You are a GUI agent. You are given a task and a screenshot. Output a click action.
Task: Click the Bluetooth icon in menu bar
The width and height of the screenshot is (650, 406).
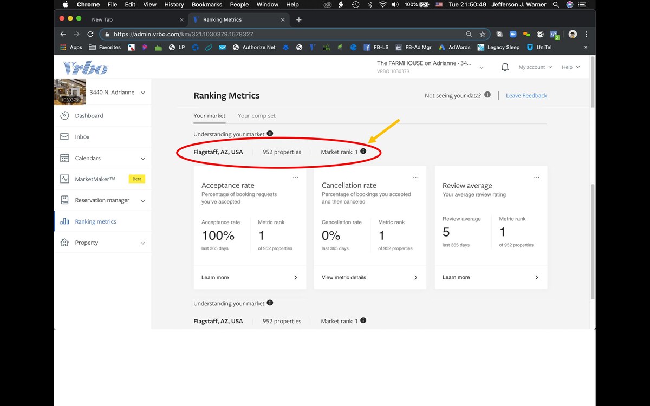click(370, 4)
